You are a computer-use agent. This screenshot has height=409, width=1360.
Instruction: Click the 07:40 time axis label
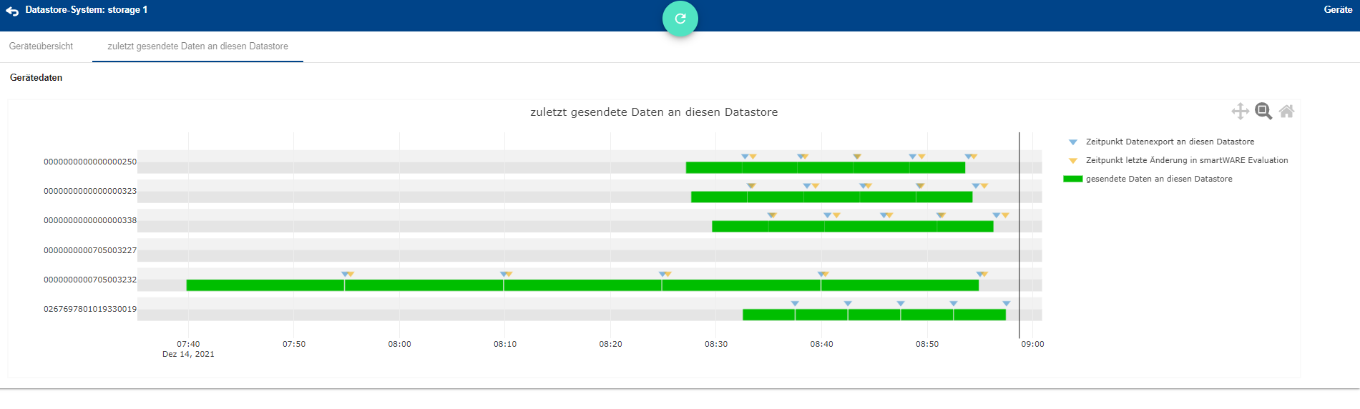(188, 344)
